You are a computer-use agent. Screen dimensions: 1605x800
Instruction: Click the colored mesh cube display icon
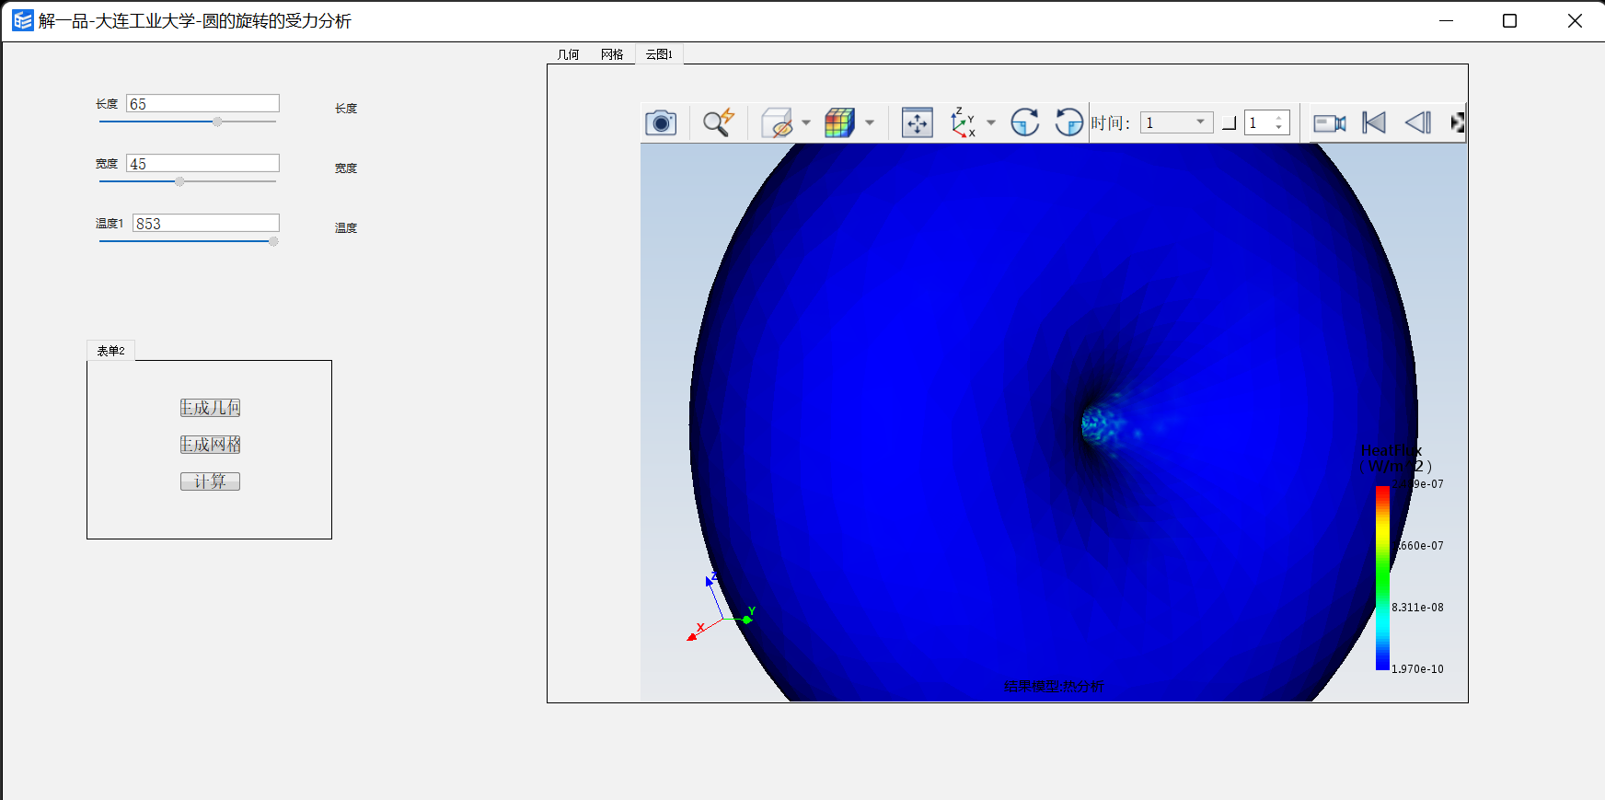(x=839, y=122)
